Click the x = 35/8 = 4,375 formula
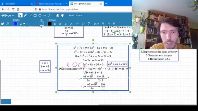The width and height of the screenshot is (198, 111). 69,33
